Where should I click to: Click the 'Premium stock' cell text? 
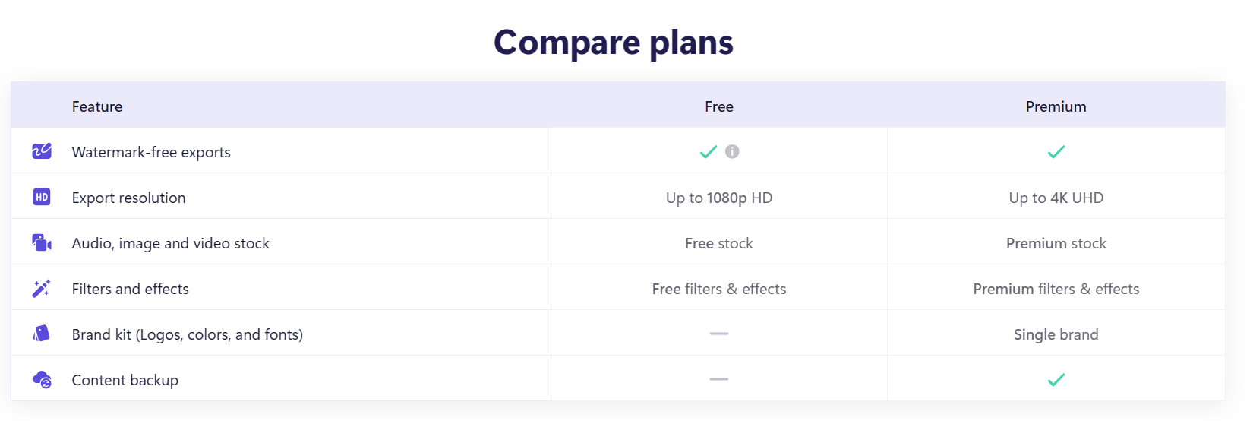[x=1056, y=243]
